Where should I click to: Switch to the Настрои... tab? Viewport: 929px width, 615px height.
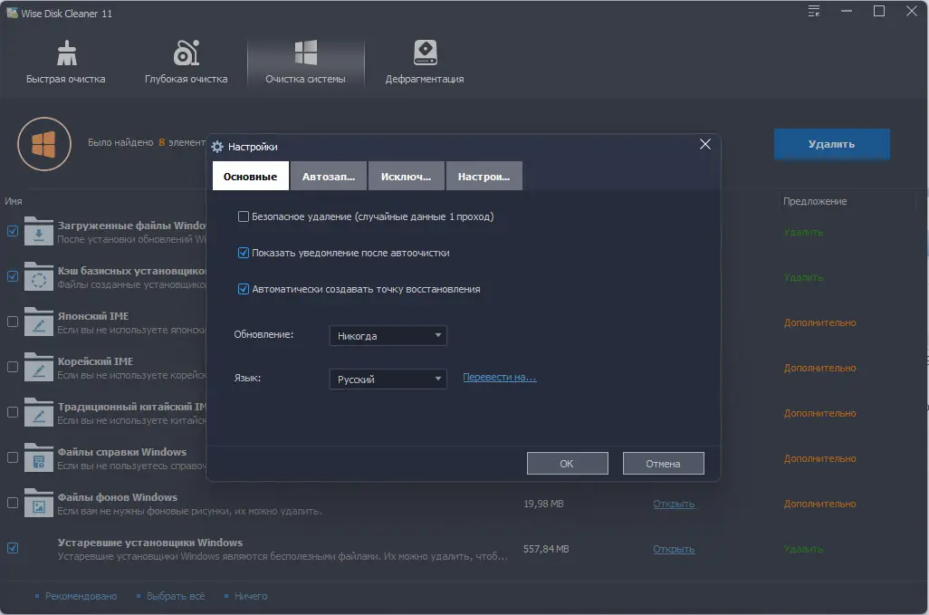[x=484, y=176]
